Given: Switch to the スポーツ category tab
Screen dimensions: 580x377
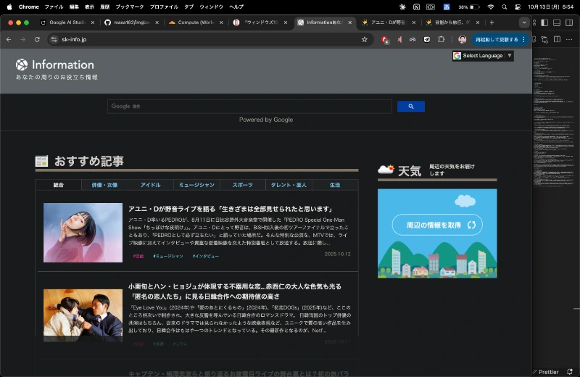Looking at the screenshot, I should pos(243,185).
